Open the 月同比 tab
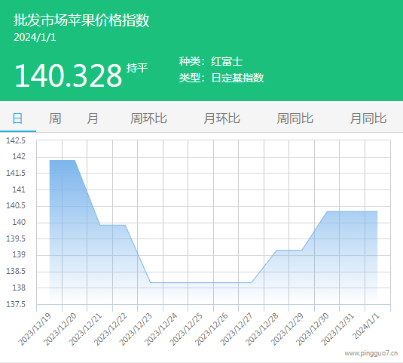 tap(368, 118)
